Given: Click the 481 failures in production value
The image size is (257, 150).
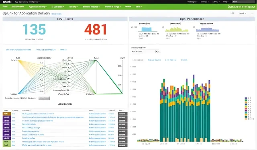Looking at the screenshot, I should 96,29.
